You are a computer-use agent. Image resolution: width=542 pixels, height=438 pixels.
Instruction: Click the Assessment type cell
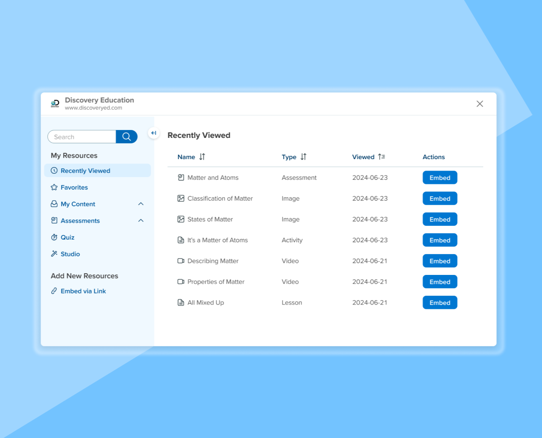coord(299,178)
